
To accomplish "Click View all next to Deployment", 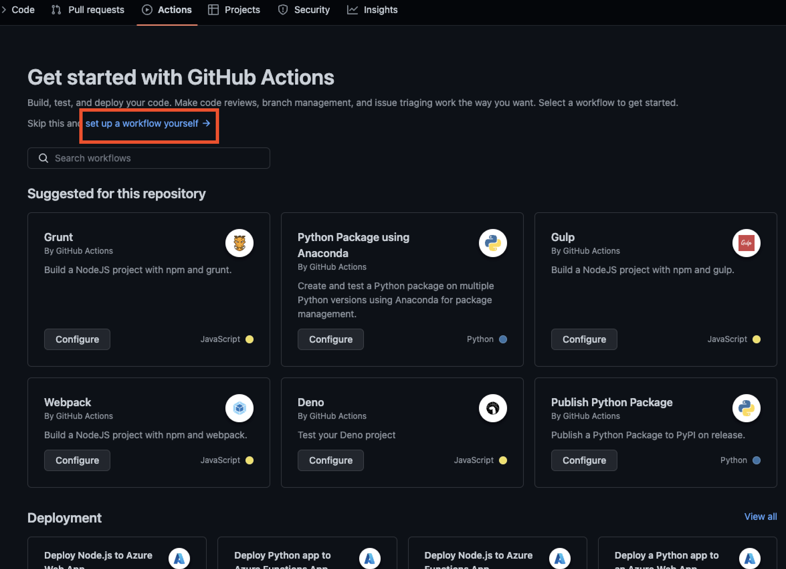I will [760, 517].
